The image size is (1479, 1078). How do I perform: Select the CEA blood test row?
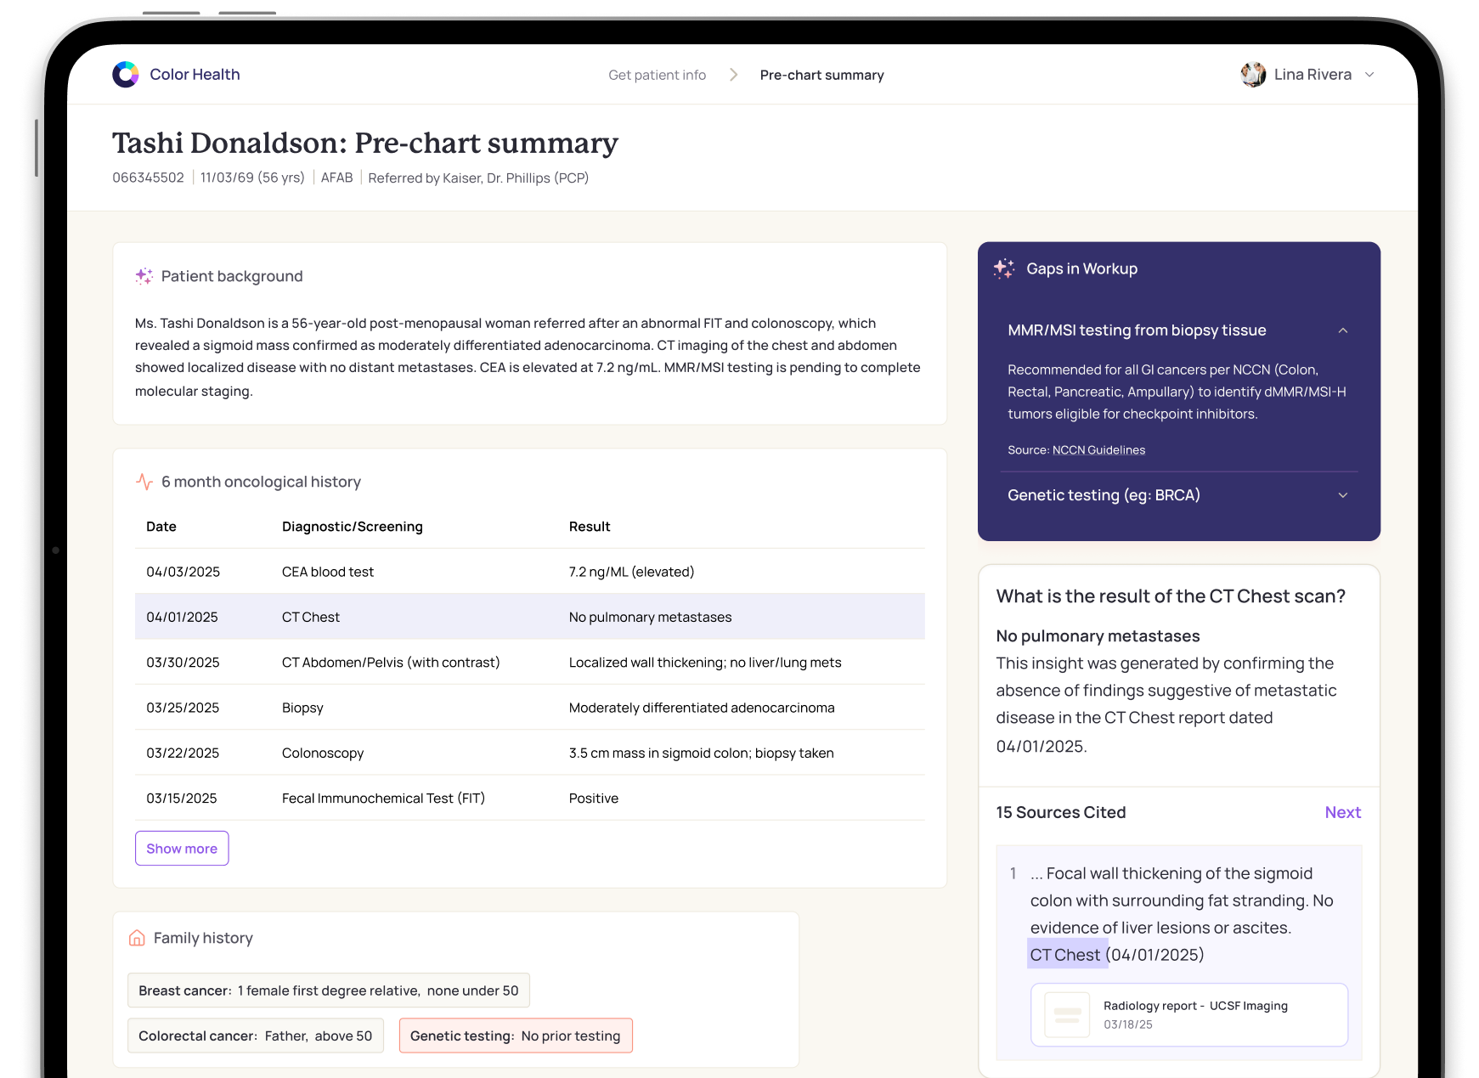pyautogui.click(x=529, y=572)
